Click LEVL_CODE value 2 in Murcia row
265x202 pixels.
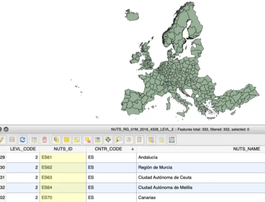[x=23, y=168]
